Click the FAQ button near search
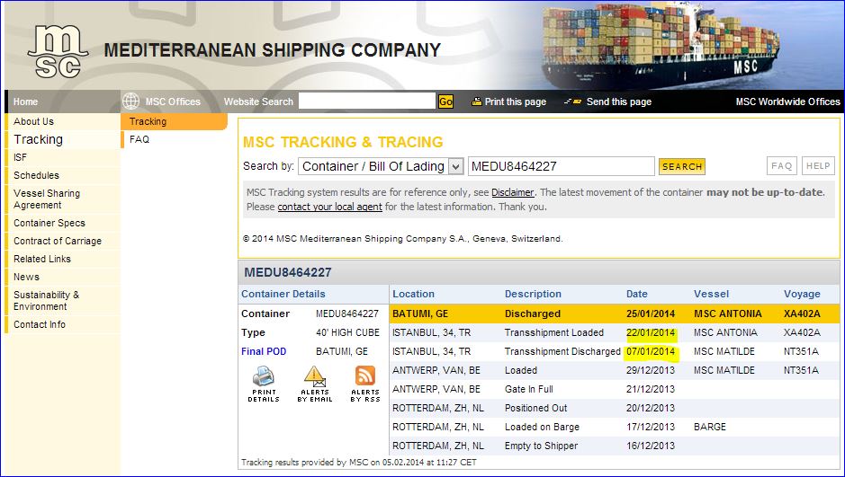 781,166
